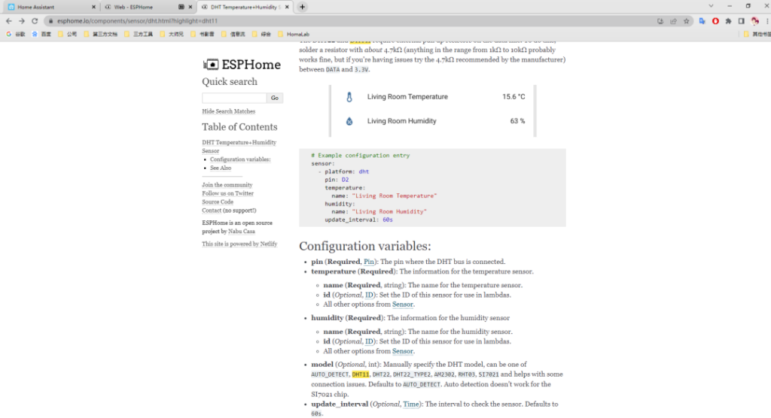
Task: Select the DHT Temperature+Humidity tab
Action: point(245,7)
